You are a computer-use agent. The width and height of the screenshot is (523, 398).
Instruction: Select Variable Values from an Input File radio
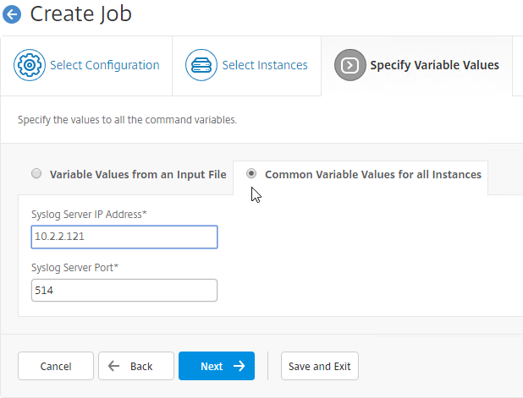pos(36,173)
